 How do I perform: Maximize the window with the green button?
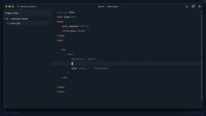pyautogui.click(x=13, y=6)
